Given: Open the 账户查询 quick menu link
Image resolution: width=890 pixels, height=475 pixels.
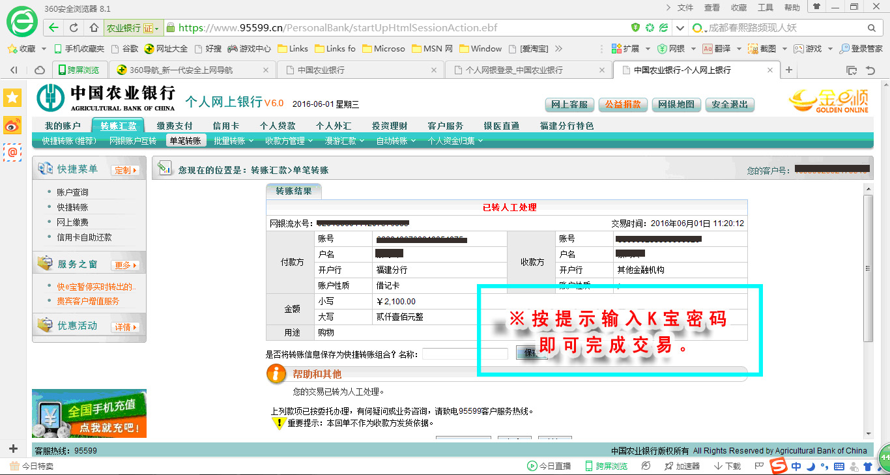Looking at the screenshot, I should coord(72,192).
